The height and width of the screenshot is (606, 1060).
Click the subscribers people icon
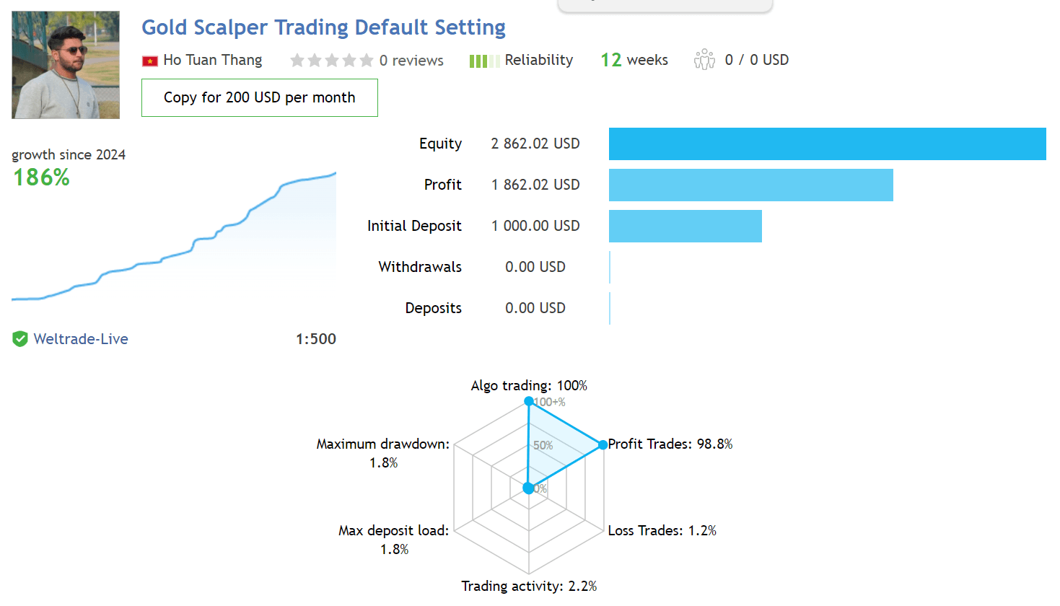point(704,60)
